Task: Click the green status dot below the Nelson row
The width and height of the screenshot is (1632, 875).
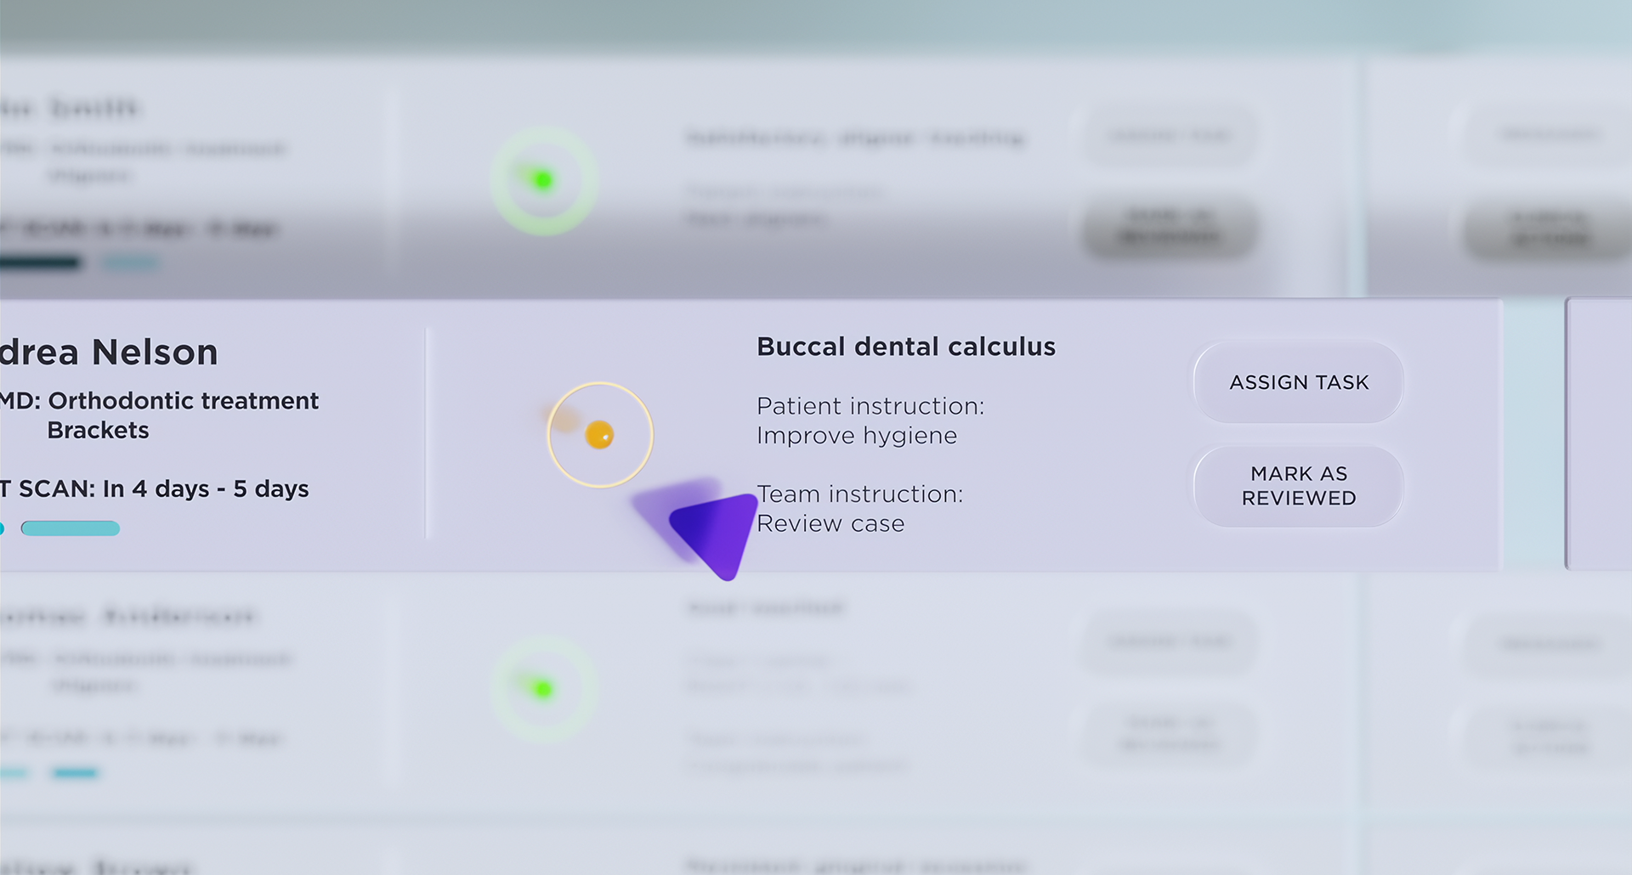Action: (544, 688)
